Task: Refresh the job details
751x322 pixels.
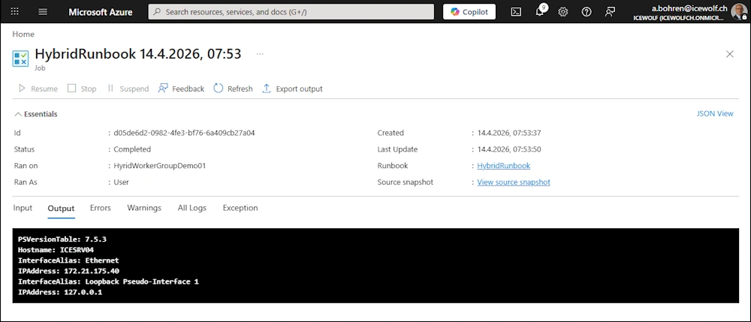Action: coord(233,89)
